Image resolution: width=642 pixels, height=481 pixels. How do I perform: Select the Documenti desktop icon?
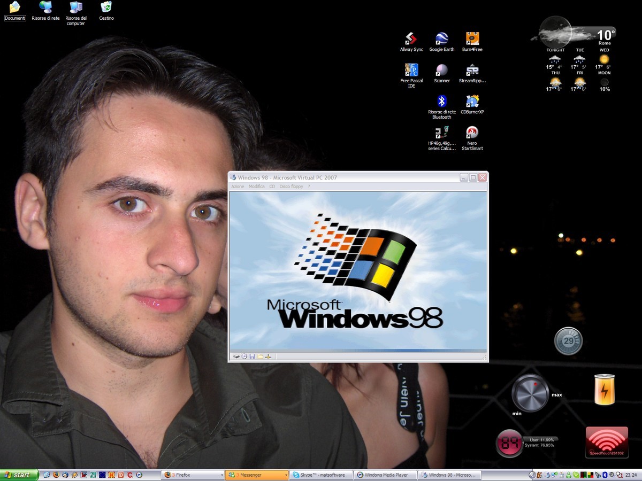click(x=15, y=11)
